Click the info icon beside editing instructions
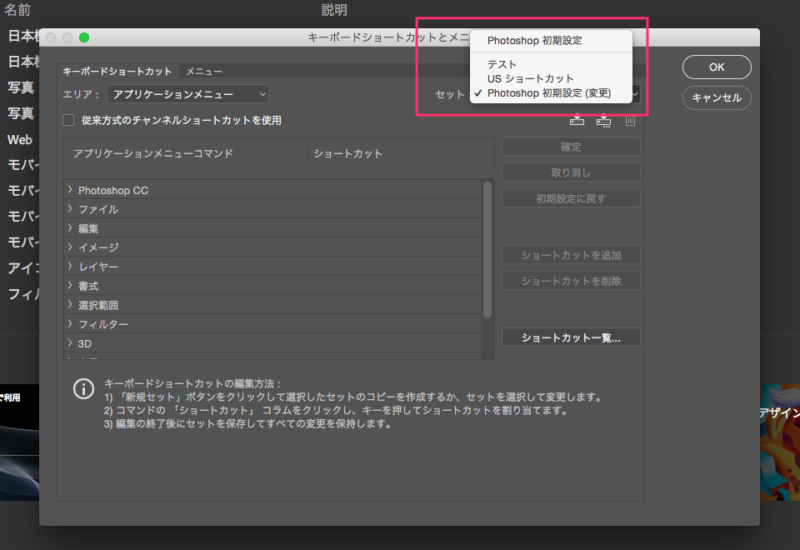Image resolution: width=800 pixels, height=550 pixels. tap(83, 389)
